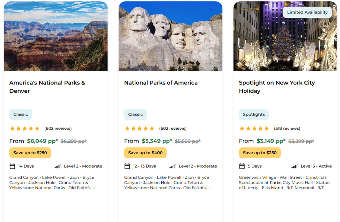
Task: Click the Save up to $400 badge
Action: click(145, 153)
